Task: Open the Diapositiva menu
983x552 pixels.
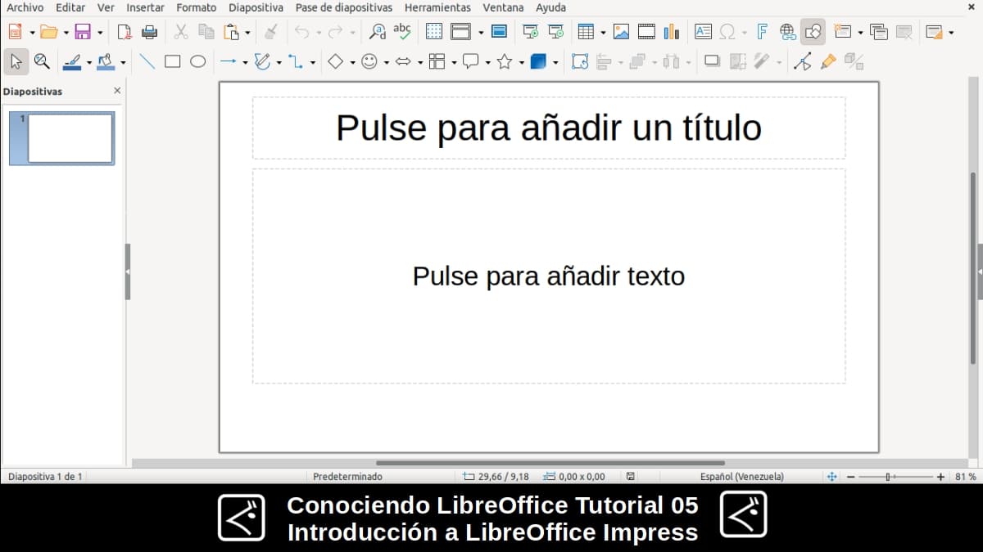Action: coord(256,7)
